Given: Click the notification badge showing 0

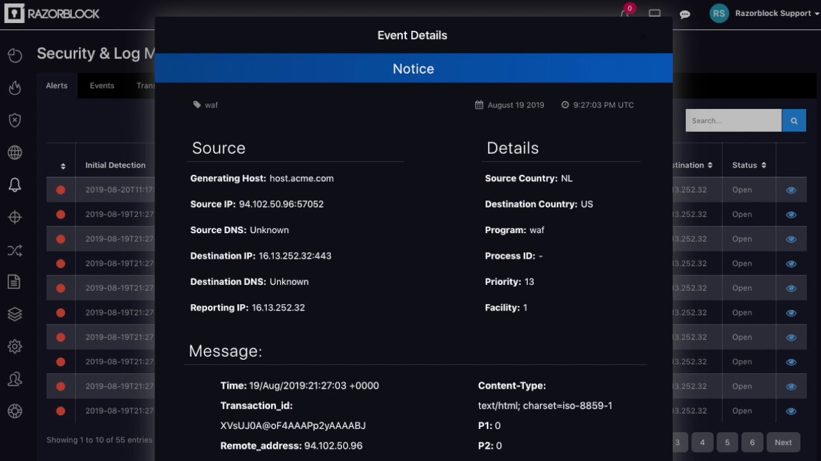Looking at the screenshot, I should (x=629, y=8).
